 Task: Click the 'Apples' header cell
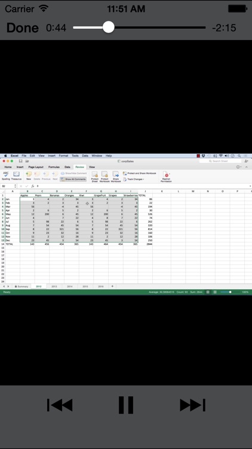[x=27, y=195]
